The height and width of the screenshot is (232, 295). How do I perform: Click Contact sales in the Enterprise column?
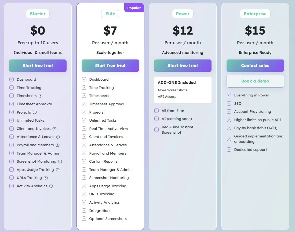[255, 66]
